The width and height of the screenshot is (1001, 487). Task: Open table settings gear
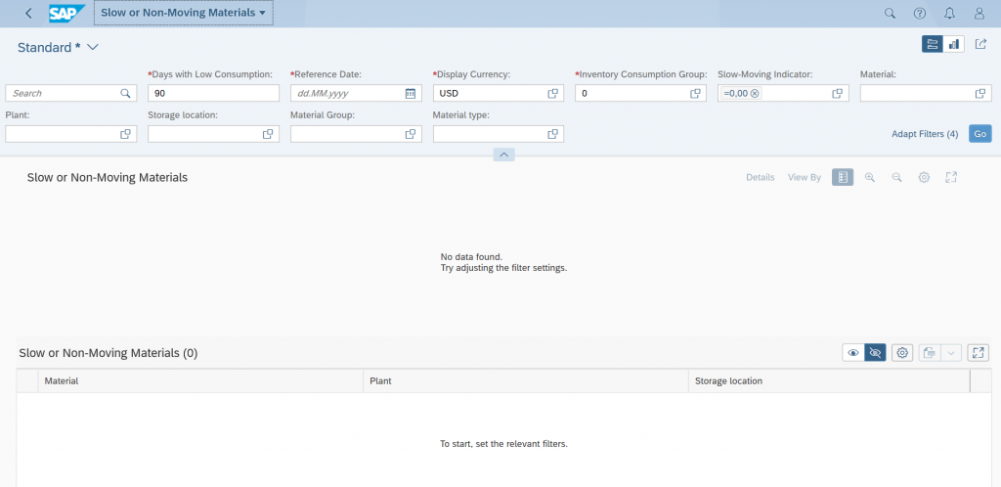pyautogui.click(x=902, y=352)
